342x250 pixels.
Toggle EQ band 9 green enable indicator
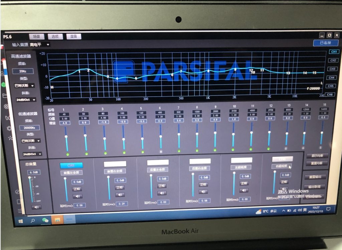pos(215,150)
